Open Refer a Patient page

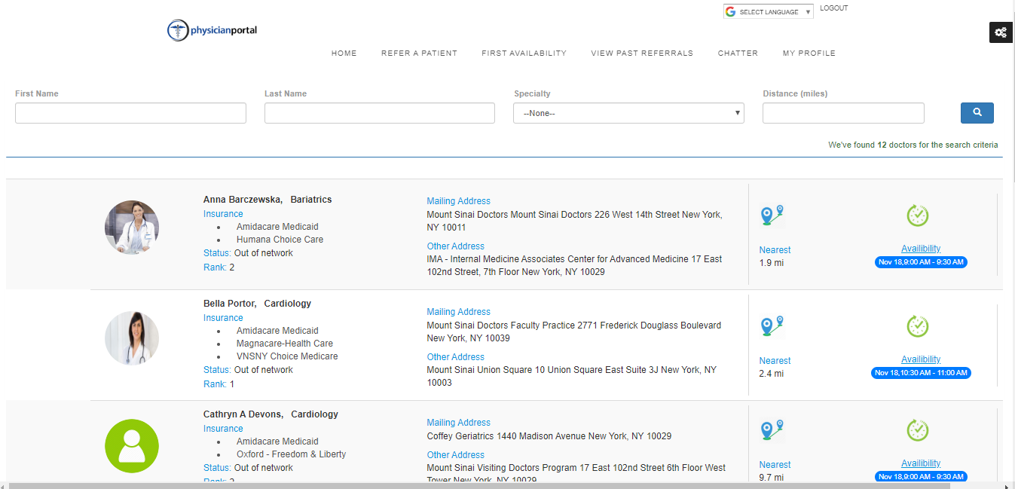[419, 53]
